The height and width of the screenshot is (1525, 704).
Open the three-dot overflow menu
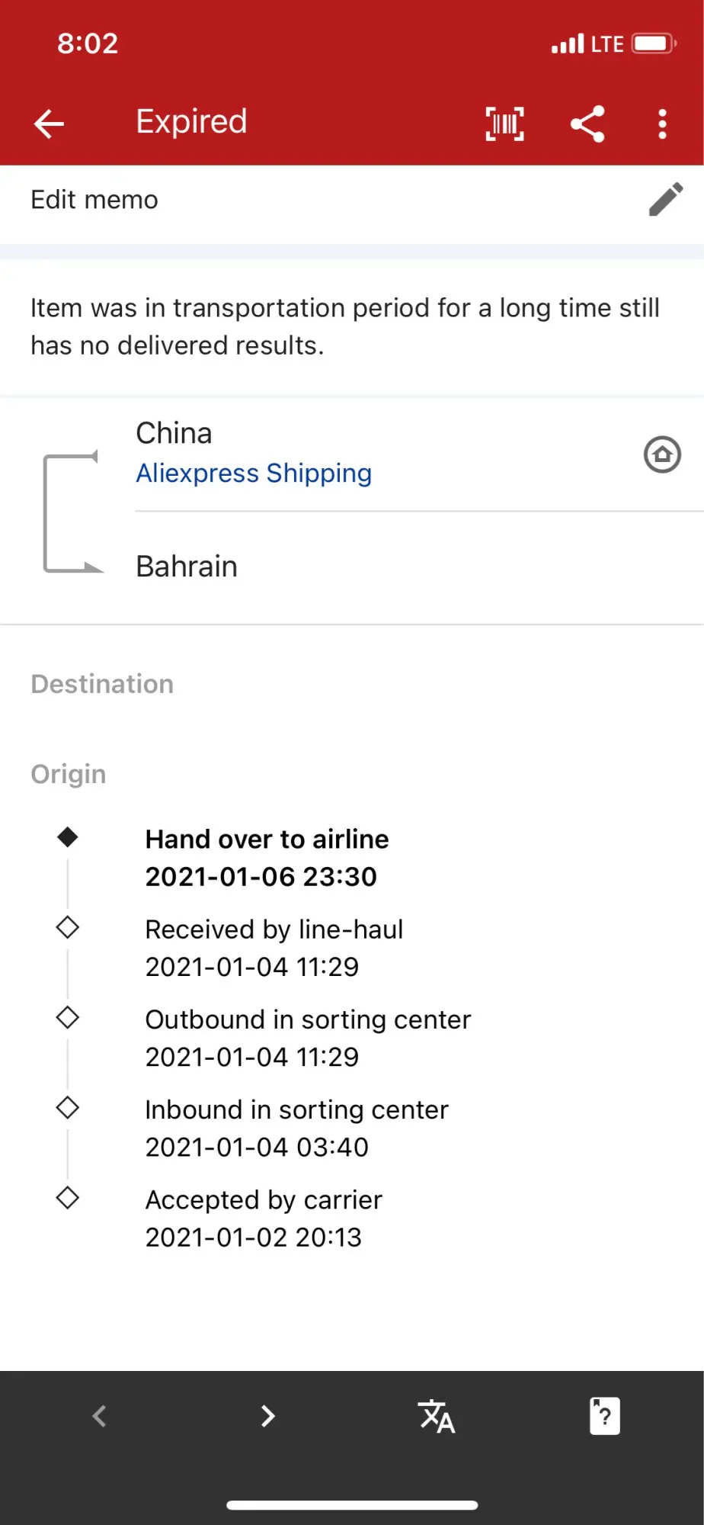coord(662,124)
